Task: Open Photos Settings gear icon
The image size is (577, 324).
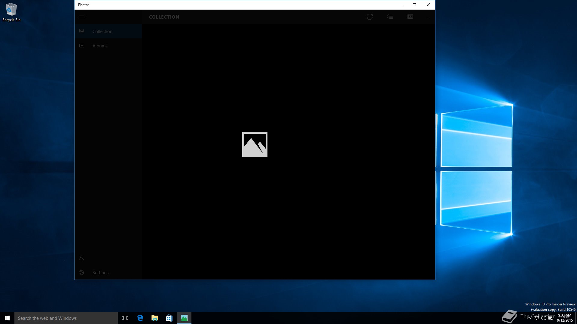Action: [x=82, y=272]
